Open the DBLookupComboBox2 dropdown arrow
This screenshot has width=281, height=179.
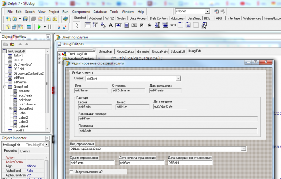tap(243, 149)
